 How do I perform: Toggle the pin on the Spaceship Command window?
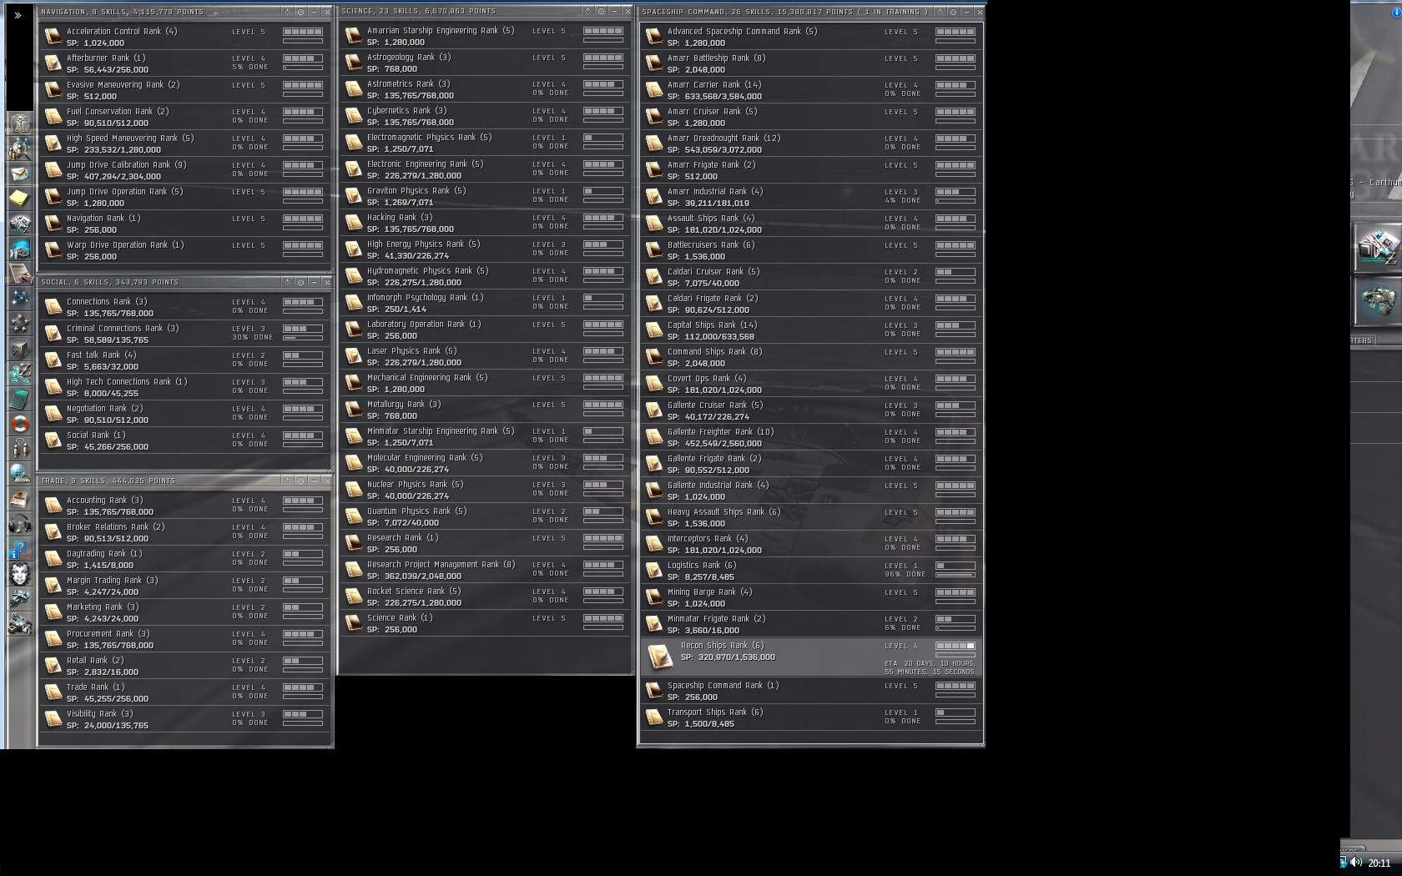point(940,12)
